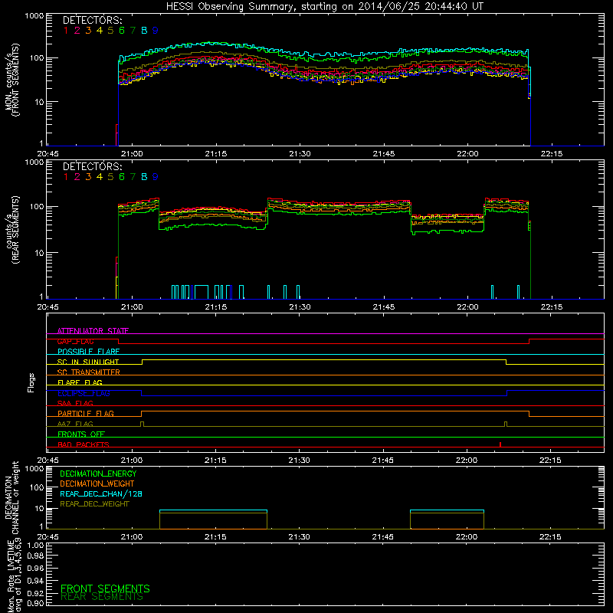Screen dimensions: 613x613
Task: Click the 0.90 livetime axis value
Action: tap(35, 603)
